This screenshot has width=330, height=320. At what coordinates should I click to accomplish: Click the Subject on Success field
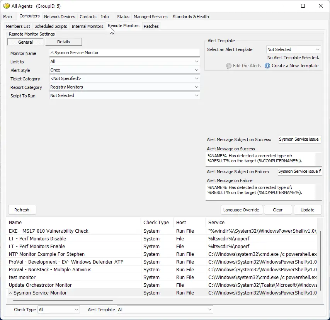(x=300, y=140)
